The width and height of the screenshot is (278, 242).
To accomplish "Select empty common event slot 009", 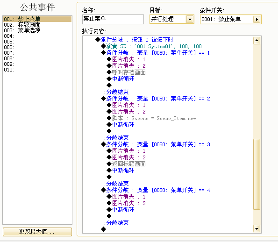I will pos(37,64).
